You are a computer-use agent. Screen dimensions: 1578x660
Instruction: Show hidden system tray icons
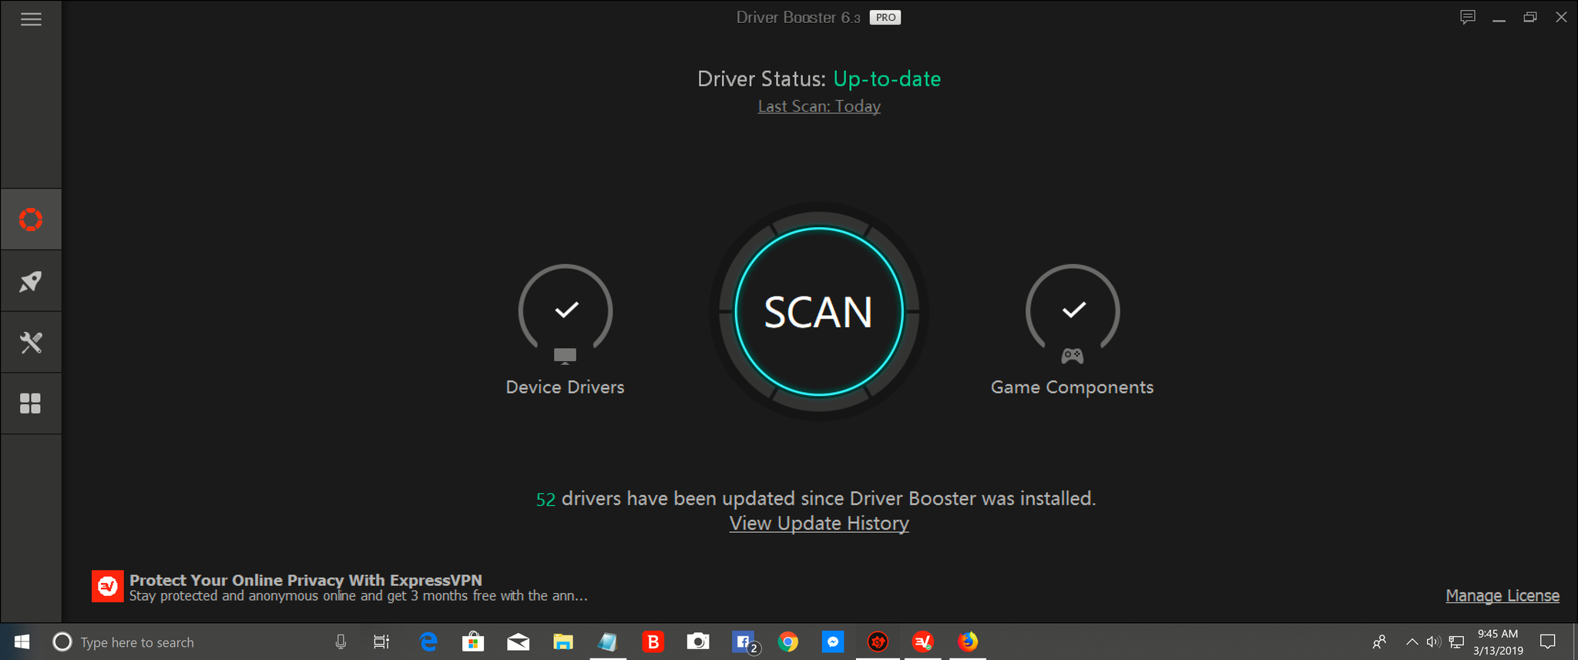click(x=1412, y=642)
